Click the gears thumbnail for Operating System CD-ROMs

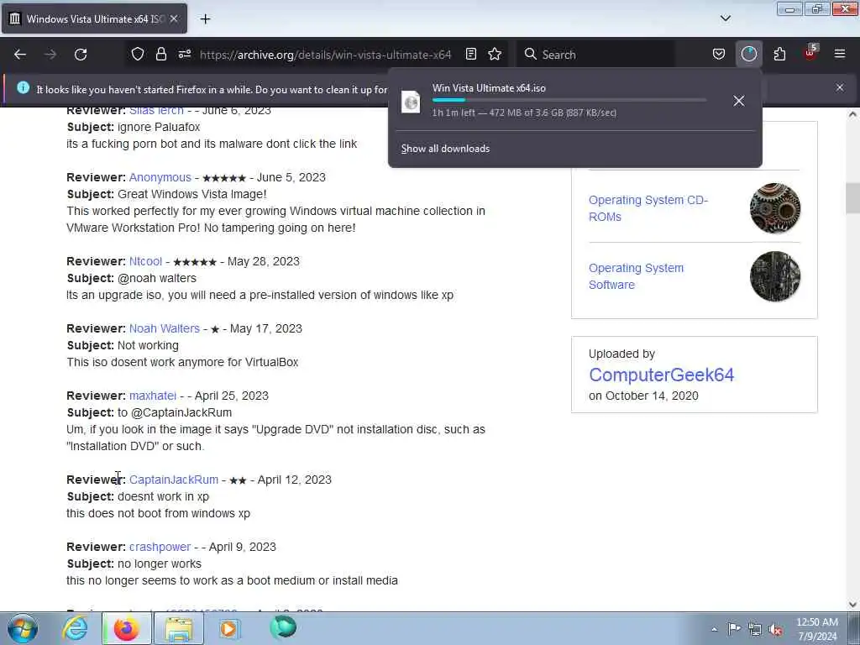775,208
